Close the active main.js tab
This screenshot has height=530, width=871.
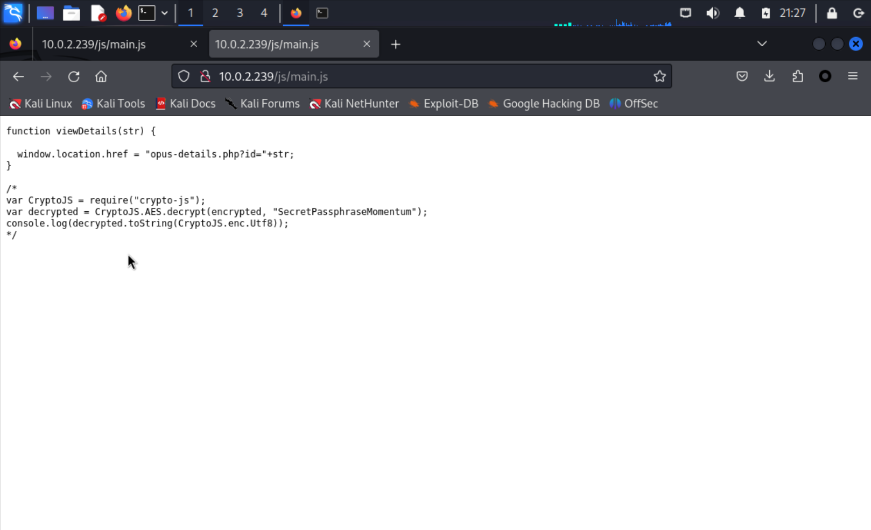pyautogui.click(x=367, y=44)
